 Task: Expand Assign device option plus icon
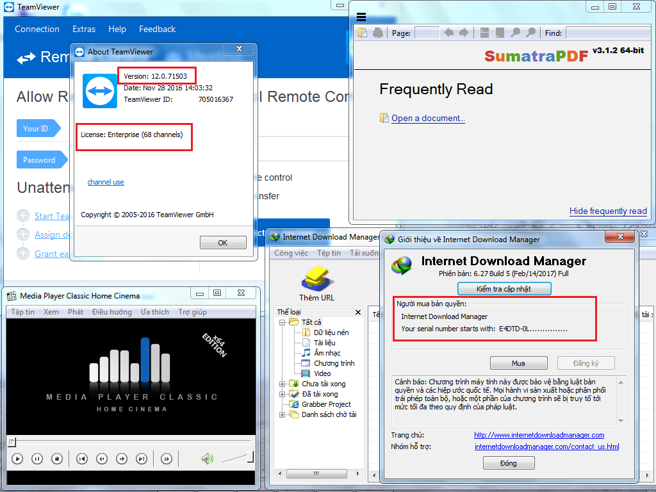[23, 234]
